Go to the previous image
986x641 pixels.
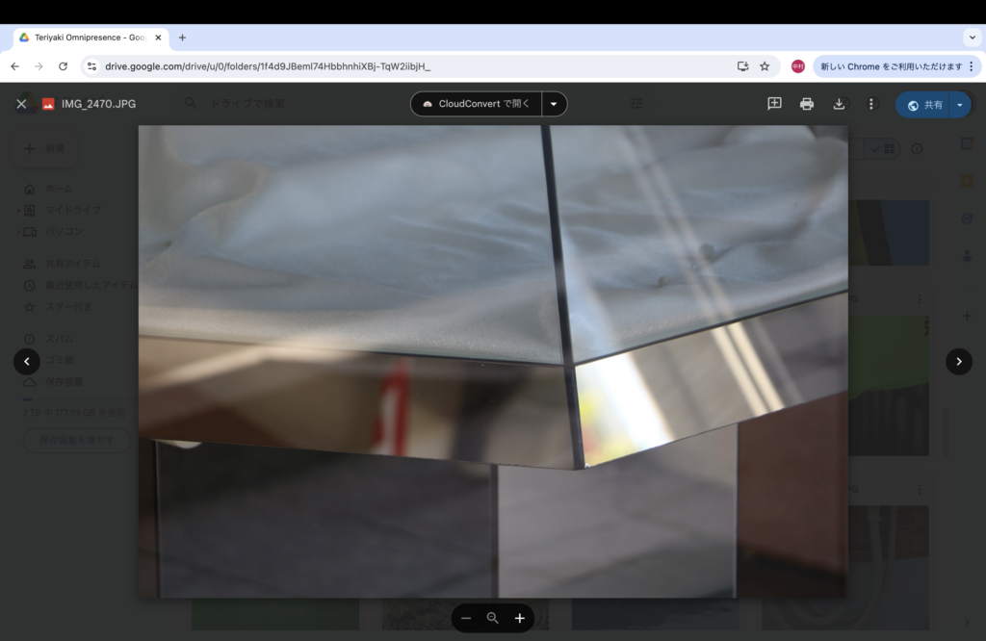(27, 361)
